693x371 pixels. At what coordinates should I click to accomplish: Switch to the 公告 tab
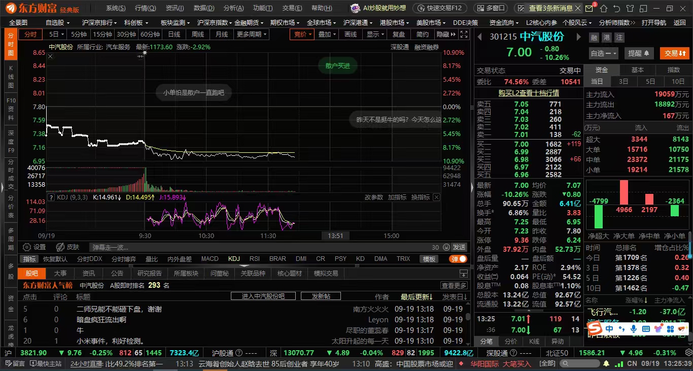click(x=117, y=273)
